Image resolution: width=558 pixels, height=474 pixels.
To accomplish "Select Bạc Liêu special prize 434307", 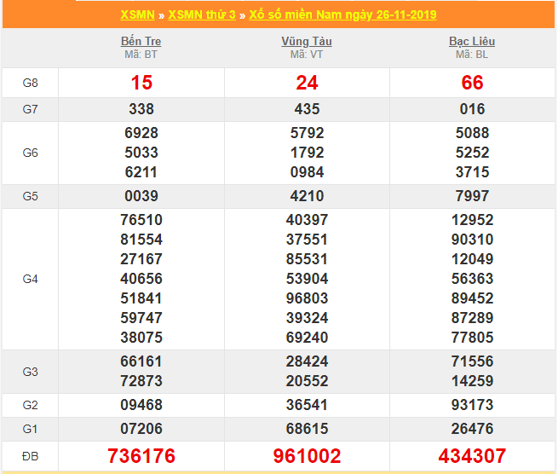I will click(x=472, y=456).
